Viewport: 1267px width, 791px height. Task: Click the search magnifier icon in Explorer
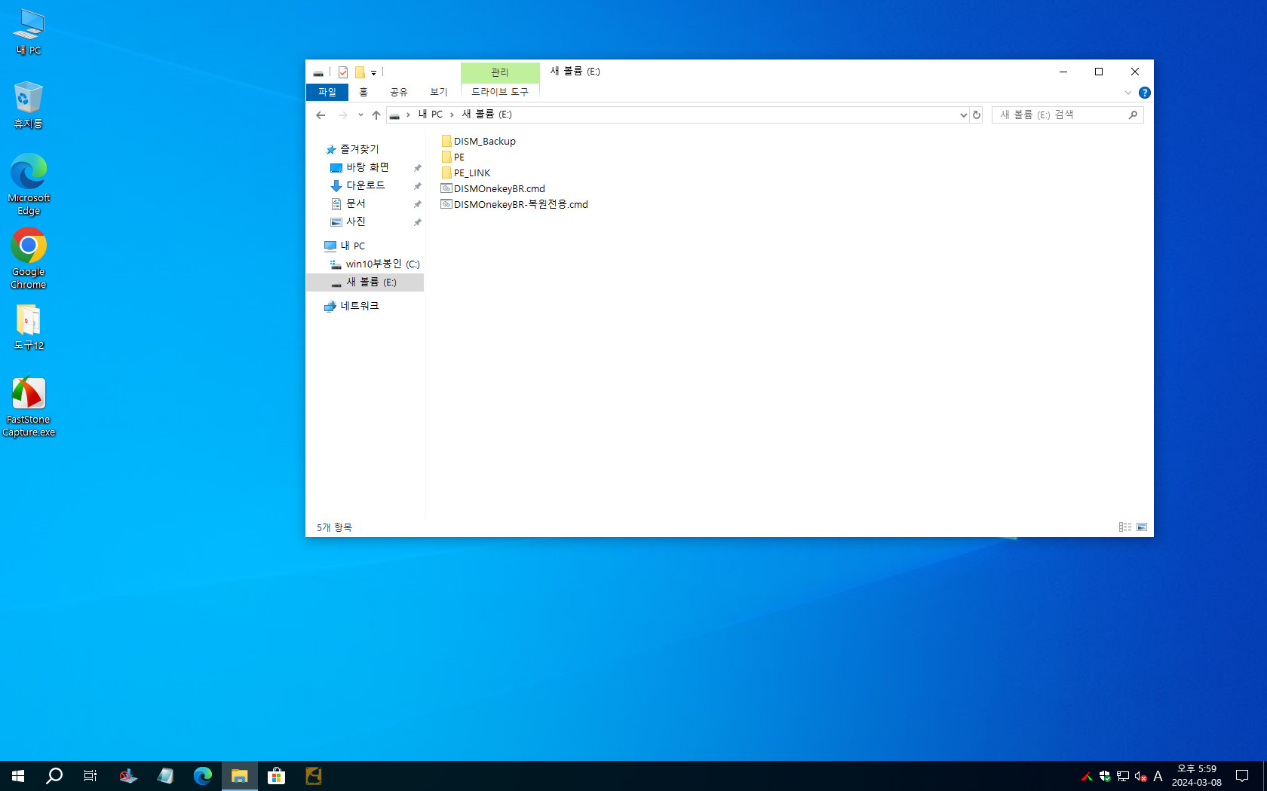[1133, 115]
